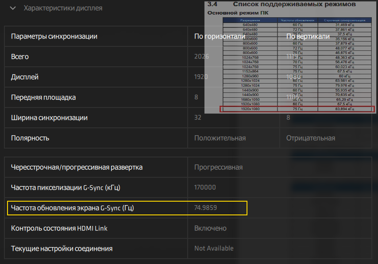Image resolution: width=378 pixels, height=264 pixels.
Task: Click the horizontal total value 2026
Action: (x=201, y=56)
